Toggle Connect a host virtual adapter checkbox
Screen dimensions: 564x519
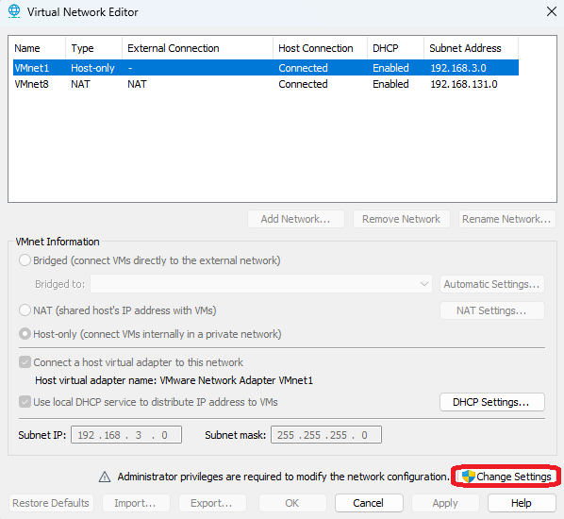click(x=25, y=362)
